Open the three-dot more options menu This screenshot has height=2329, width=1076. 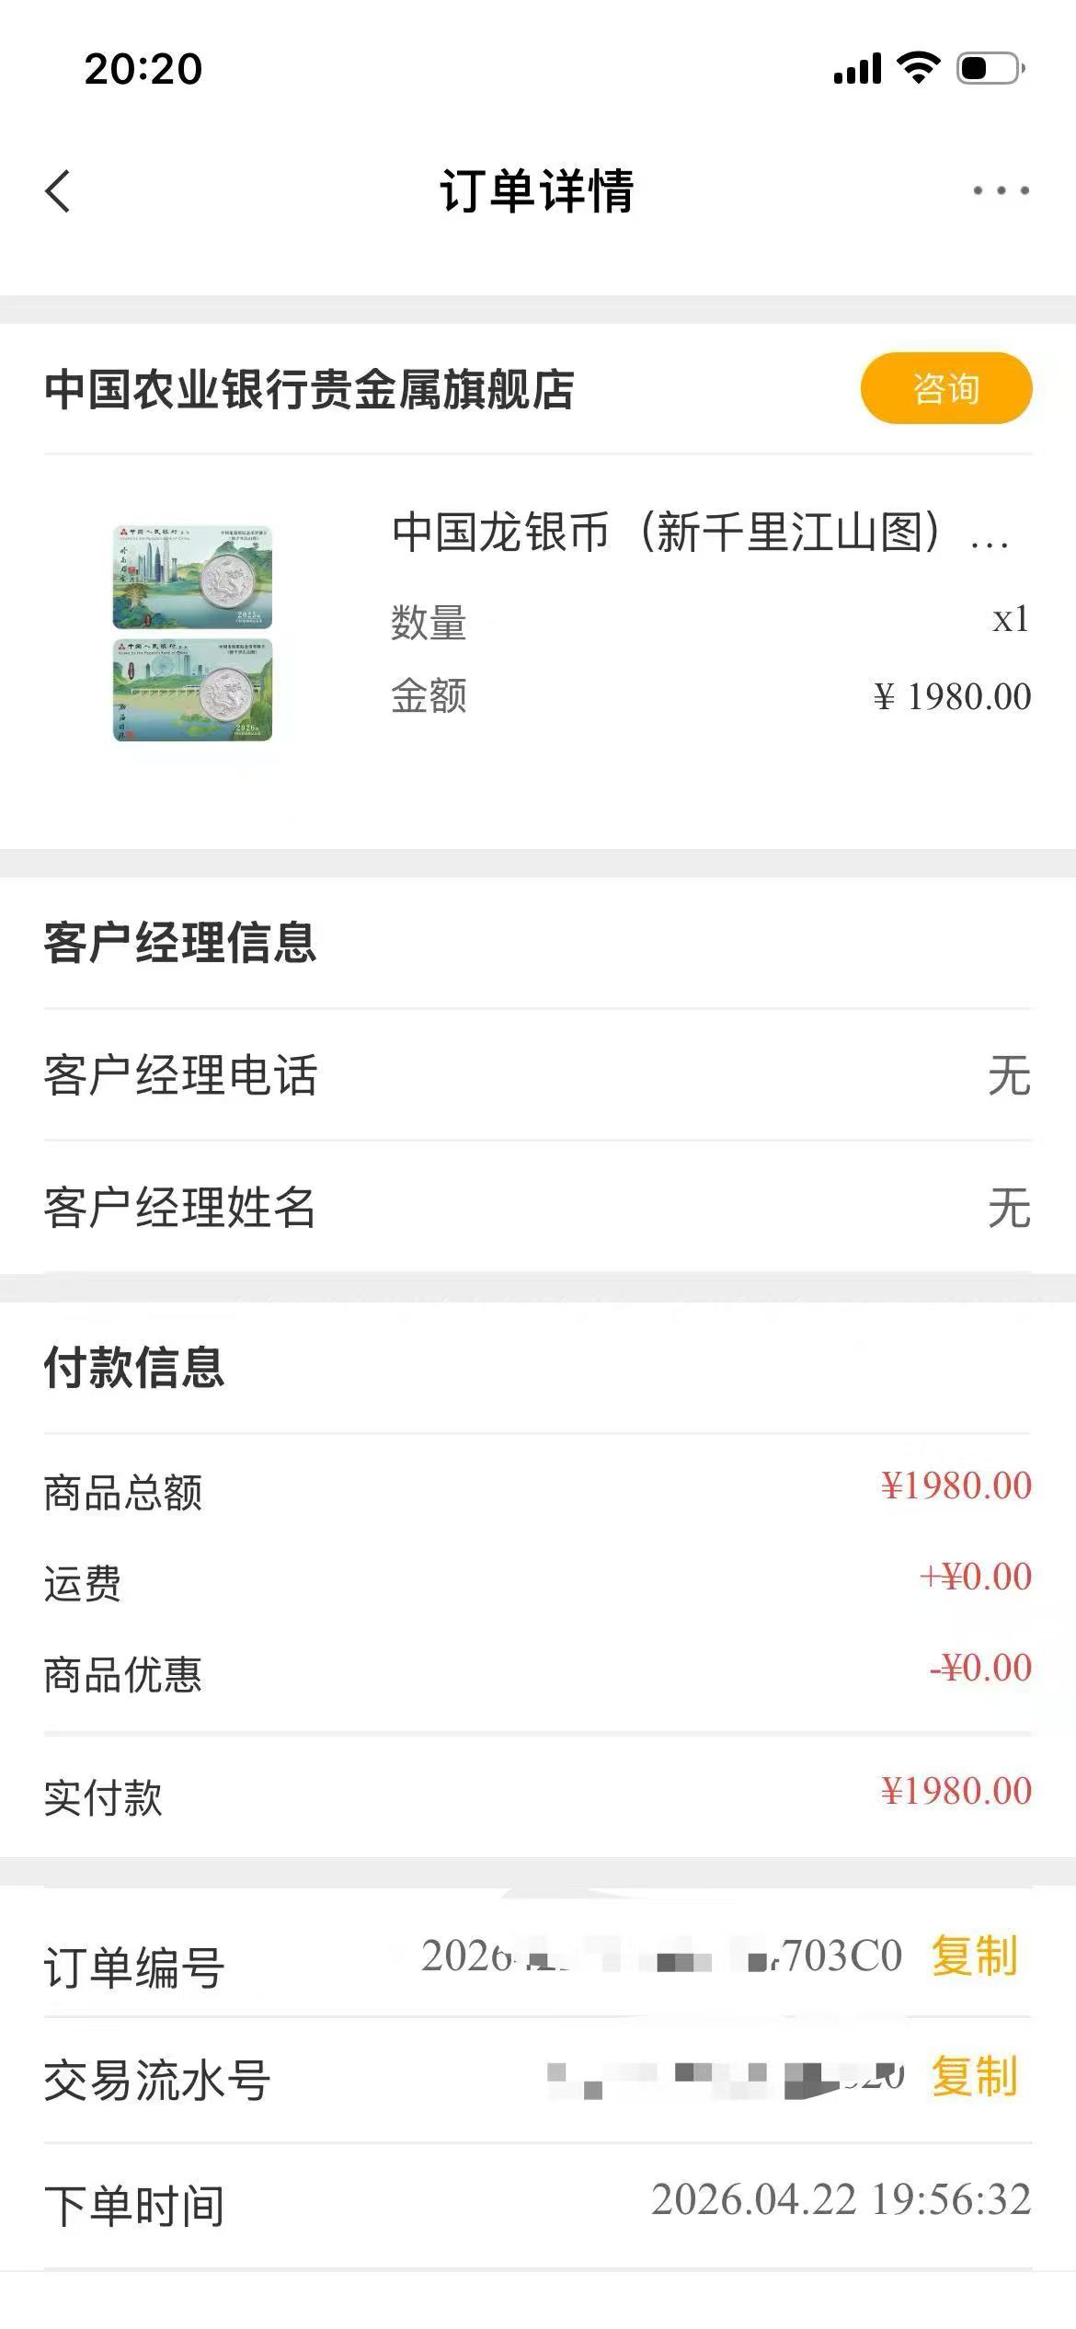coord(1001,191)
